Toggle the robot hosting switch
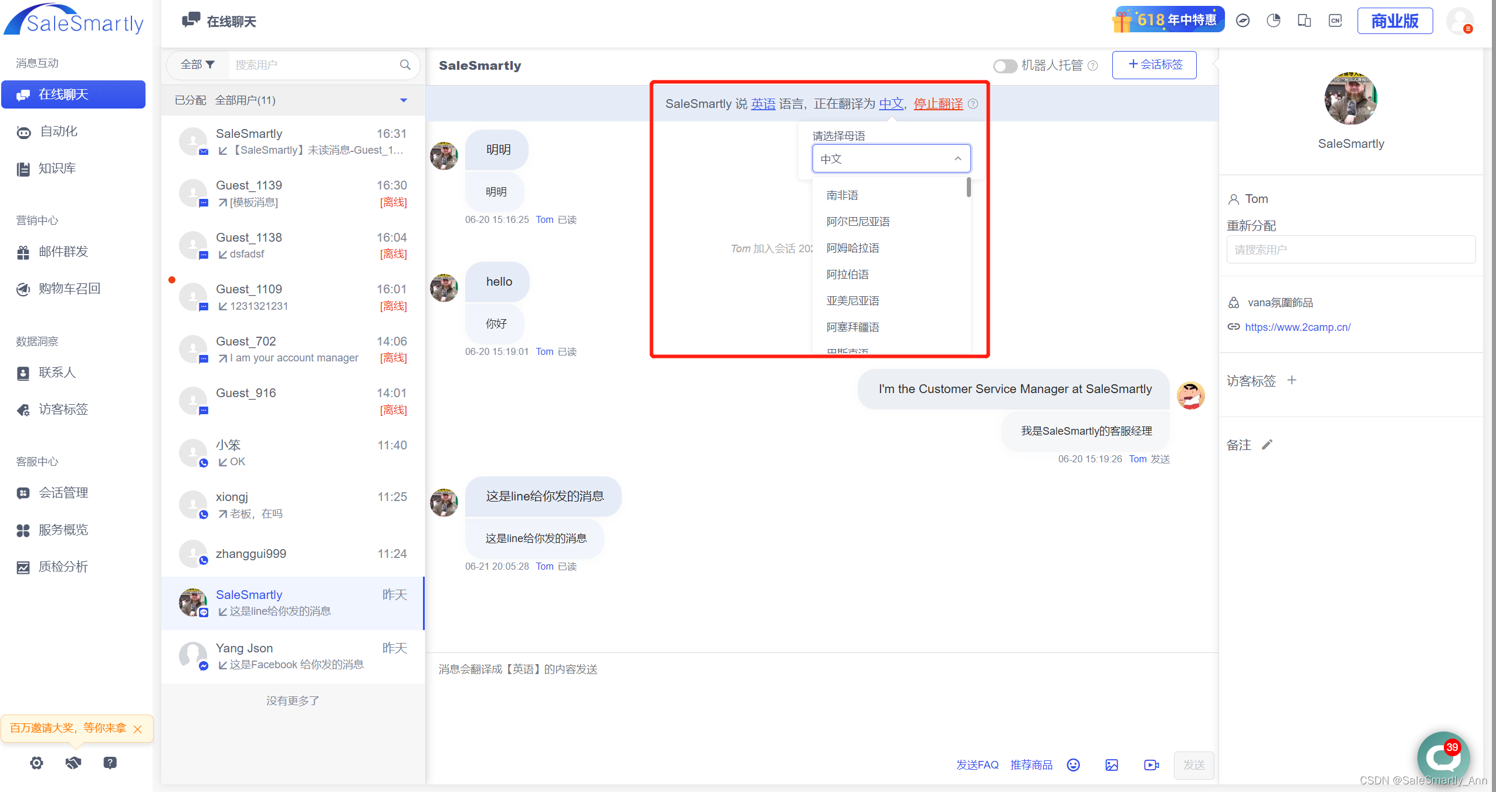1496x792 pixels. [x=1005, y=66]
